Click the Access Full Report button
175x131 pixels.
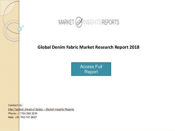click(x=91, y=69)
